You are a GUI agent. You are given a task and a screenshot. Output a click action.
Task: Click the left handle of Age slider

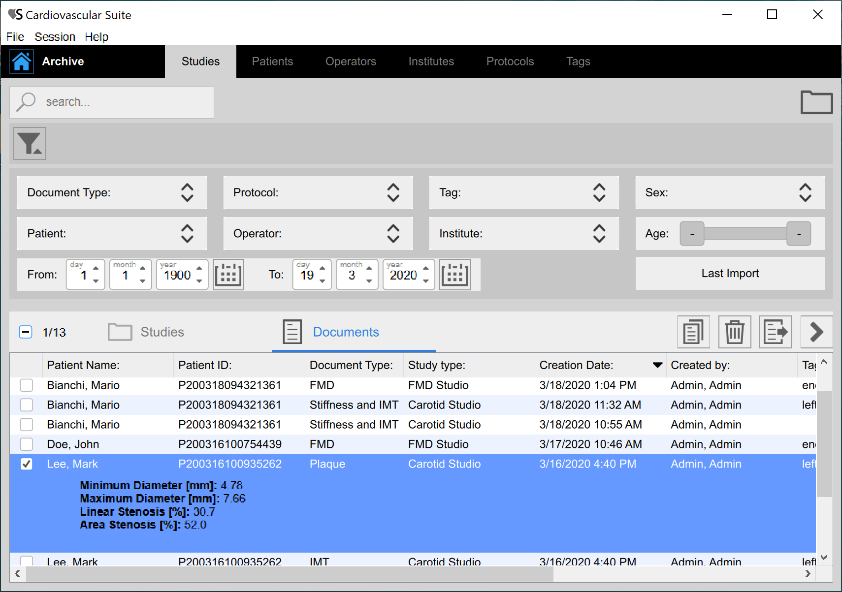point(692,234)
